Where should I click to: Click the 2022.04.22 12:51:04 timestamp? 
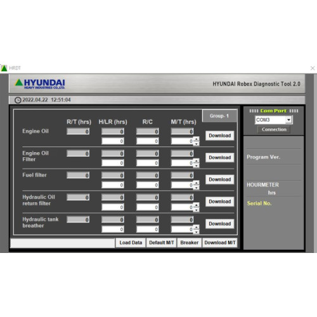coord(46,100)
